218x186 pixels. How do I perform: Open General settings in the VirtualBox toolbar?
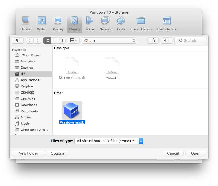coord(26,24)
